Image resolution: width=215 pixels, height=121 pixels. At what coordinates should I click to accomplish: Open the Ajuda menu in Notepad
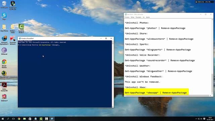click(148, 17)
